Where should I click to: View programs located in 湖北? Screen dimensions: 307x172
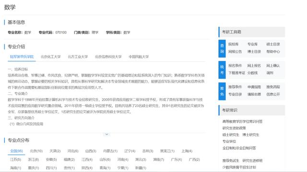click(x=141, y=160)
